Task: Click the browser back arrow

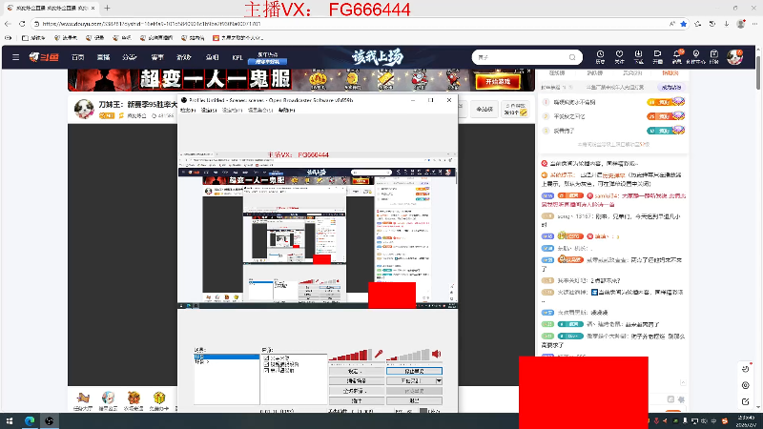Action: coord(8,23)
